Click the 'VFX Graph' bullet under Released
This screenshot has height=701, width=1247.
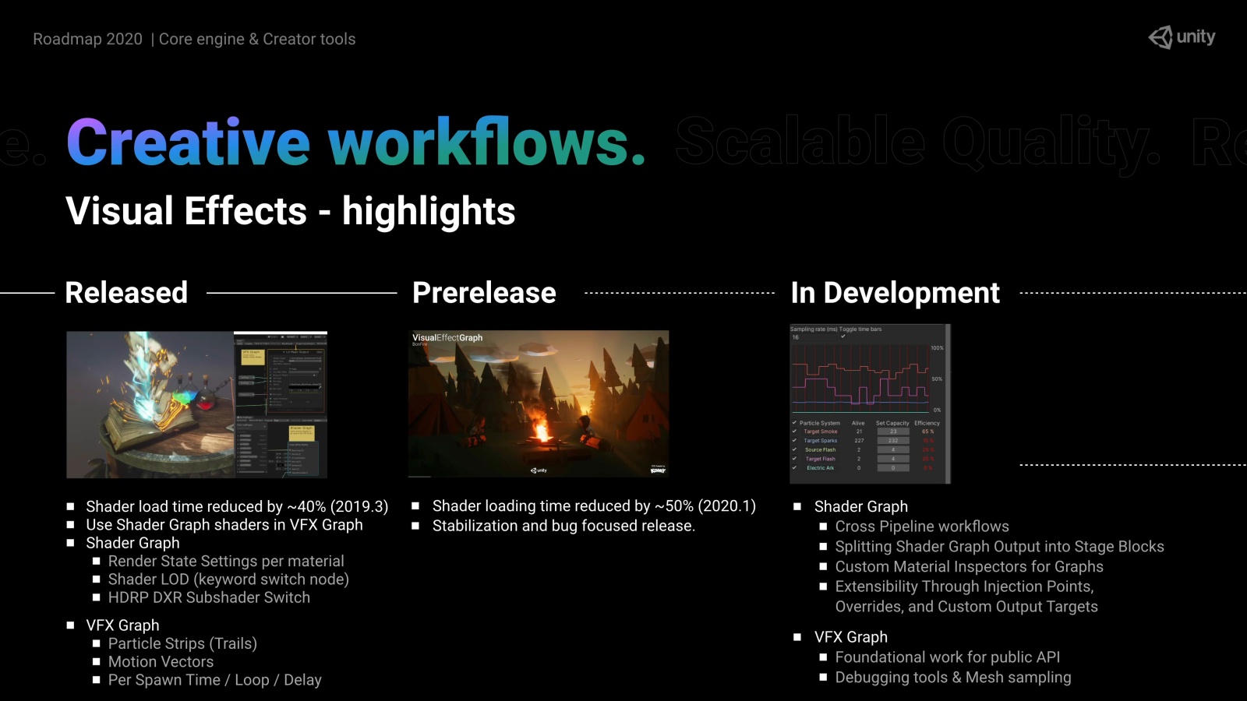click(122, 625)
